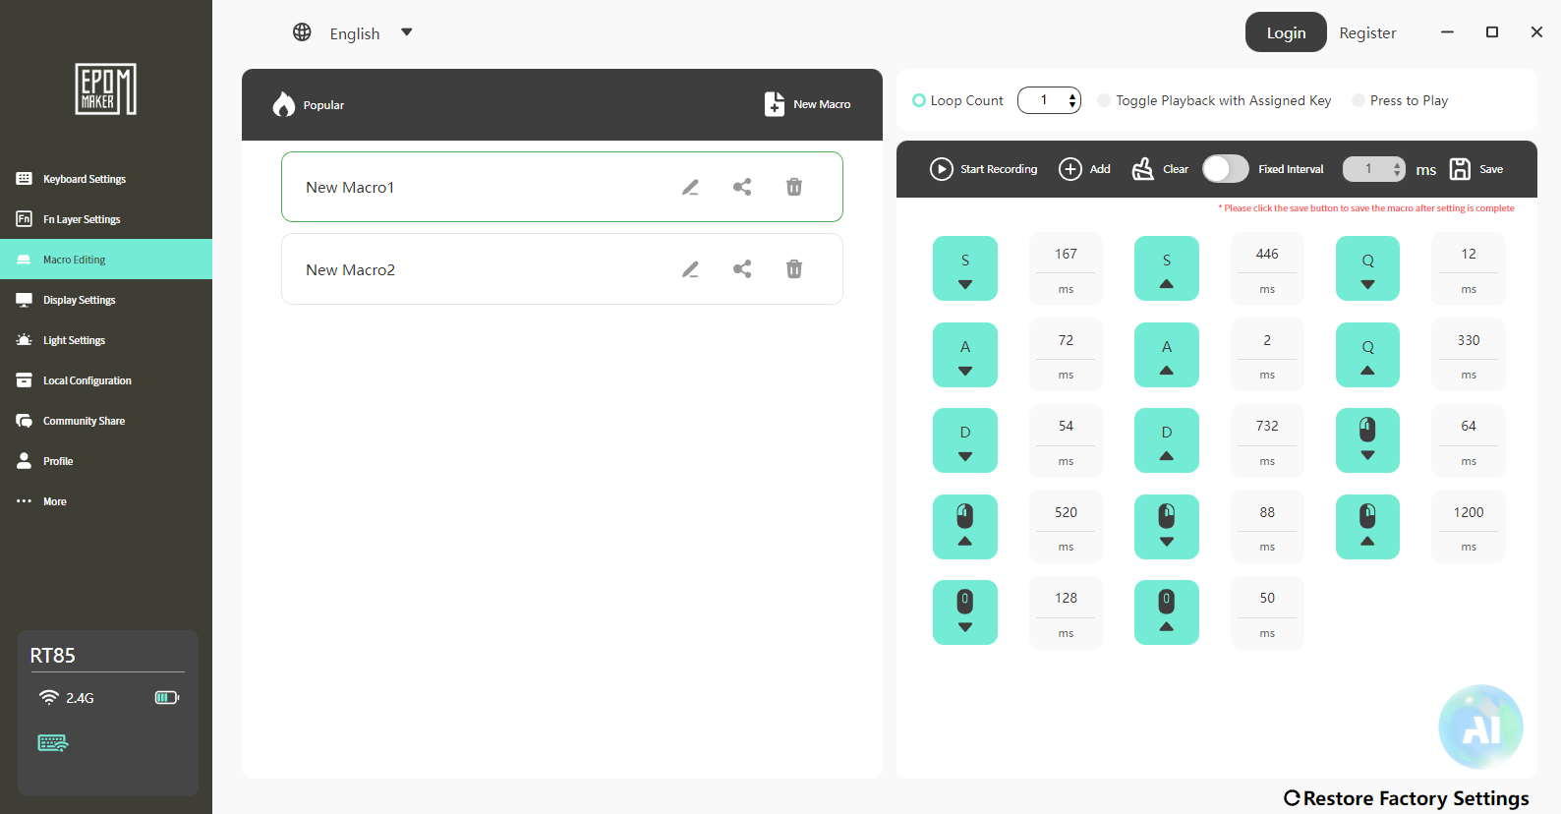Select the 1200 ms delay field
Viewport: 1561px width, 814px height.
point(1469,526)
